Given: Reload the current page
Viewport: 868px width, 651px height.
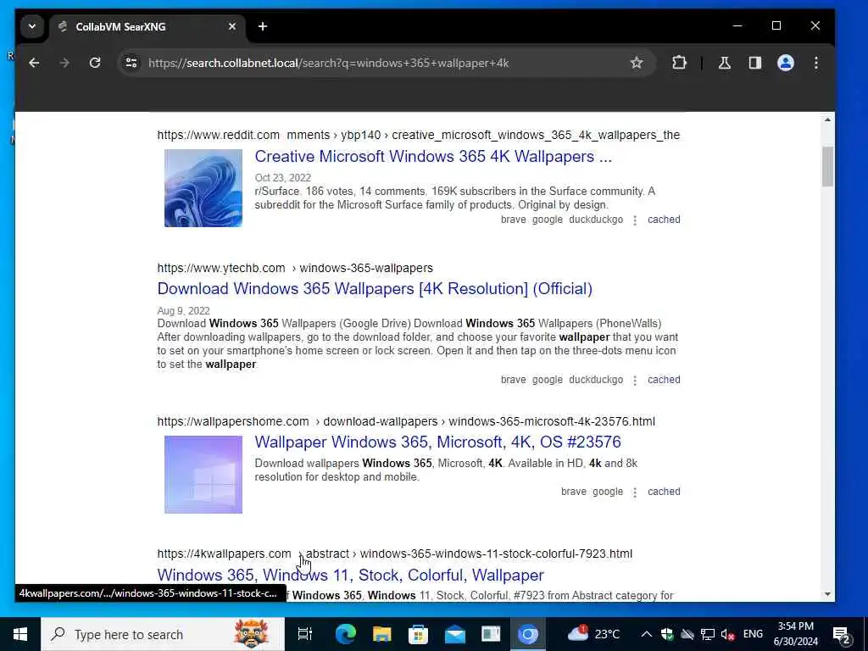Looking at the screenshot, I should point(95,63).
